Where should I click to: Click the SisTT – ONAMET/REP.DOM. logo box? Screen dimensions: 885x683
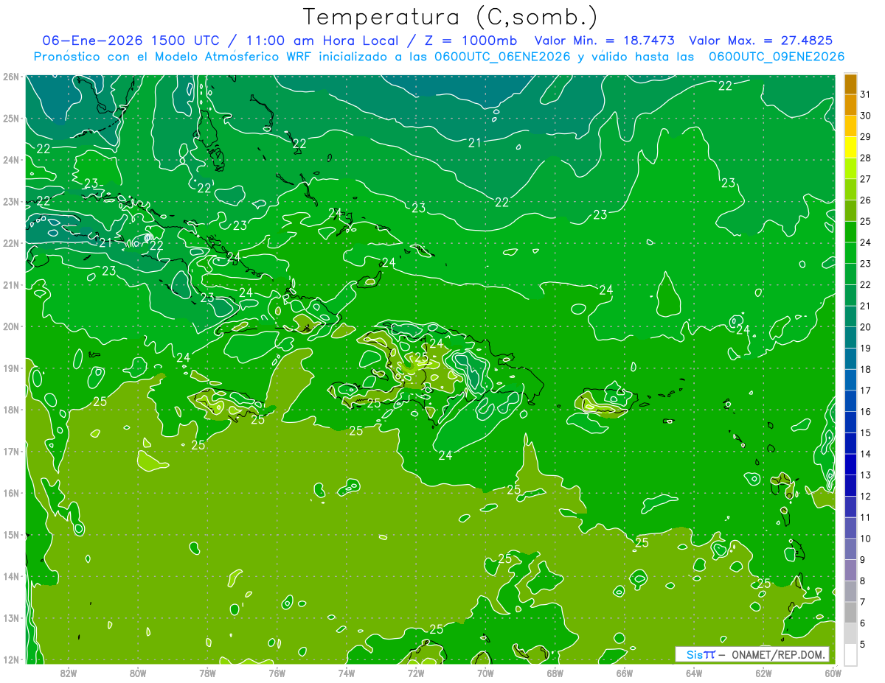(x=752, y=654)
